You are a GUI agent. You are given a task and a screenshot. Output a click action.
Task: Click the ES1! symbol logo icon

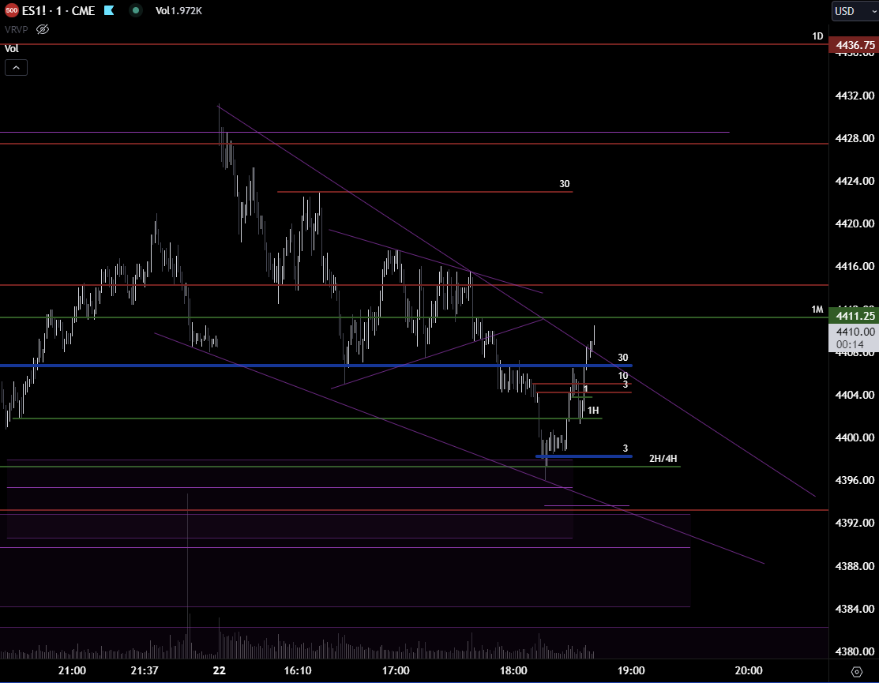(x=11, y=10)
